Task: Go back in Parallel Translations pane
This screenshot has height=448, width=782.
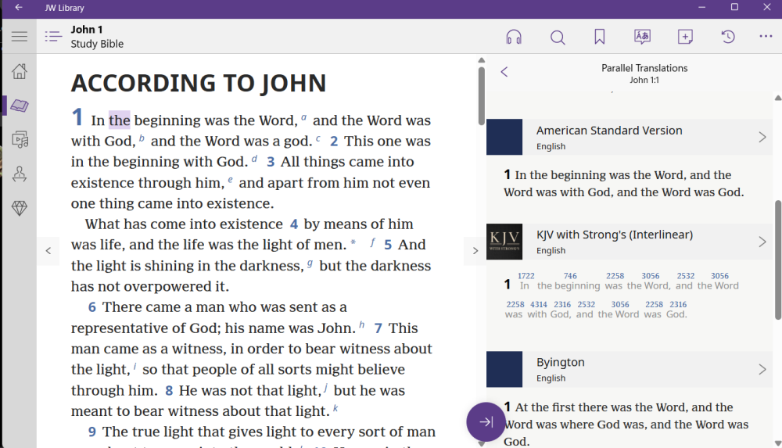Action: [x=504, y=72]
